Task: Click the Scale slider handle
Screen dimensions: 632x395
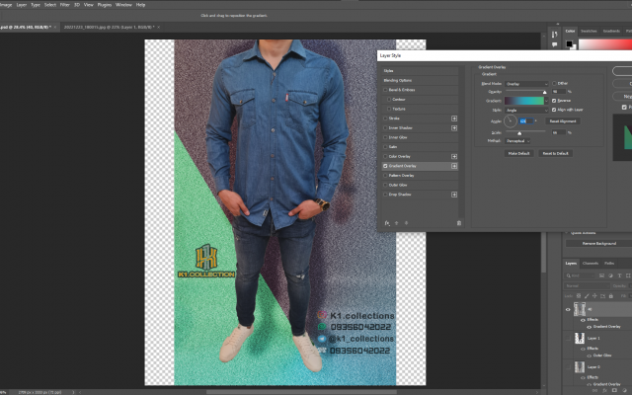Action: 519,133
